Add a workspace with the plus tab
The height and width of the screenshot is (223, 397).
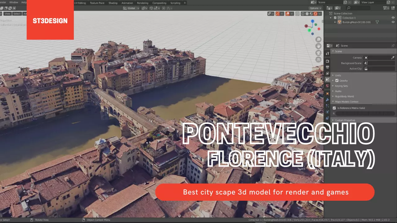tap(185, 3)
